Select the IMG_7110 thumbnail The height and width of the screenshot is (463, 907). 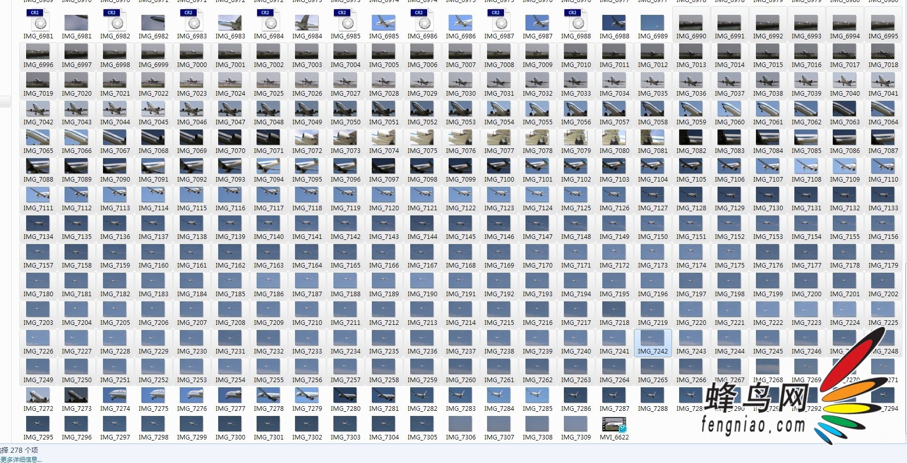pos(883,166)
